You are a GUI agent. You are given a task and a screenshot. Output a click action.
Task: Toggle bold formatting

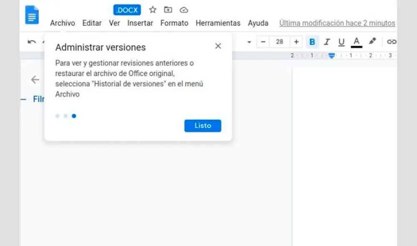pos(312,42)
